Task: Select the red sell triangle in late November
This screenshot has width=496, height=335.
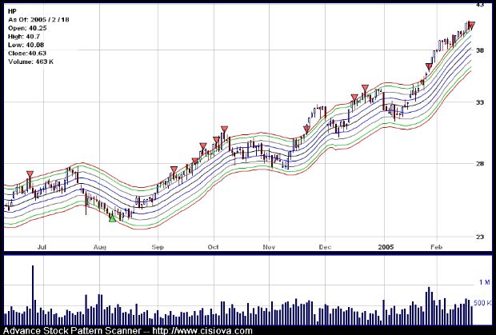Action: pyautogui.click(x=306, y=128)
